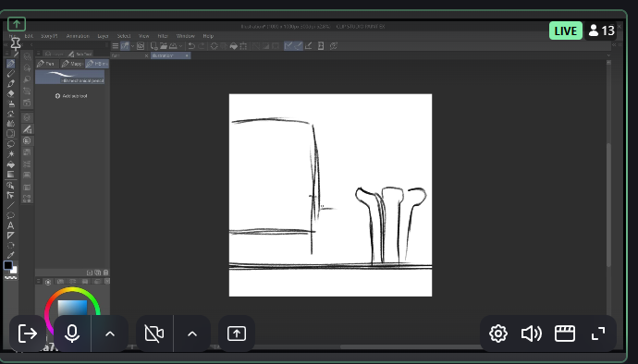This screenshot has width=638, height=364.
Task: Open stream settings gear
Action: coord(498,334)
